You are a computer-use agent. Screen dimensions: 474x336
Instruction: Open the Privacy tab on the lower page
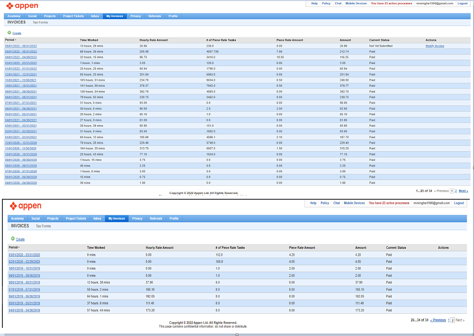click(137, 218)
